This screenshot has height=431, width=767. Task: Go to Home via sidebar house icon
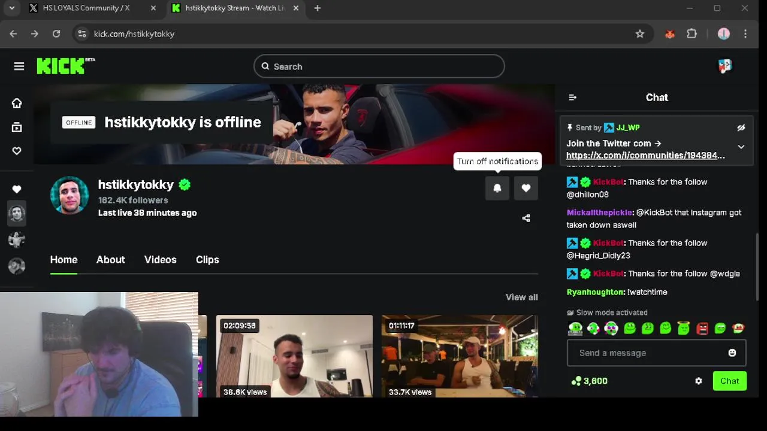[17, 103]
